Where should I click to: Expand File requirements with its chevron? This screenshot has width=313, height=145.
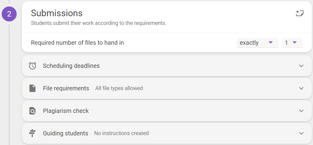pyautogui.click(x=301, y=88)
